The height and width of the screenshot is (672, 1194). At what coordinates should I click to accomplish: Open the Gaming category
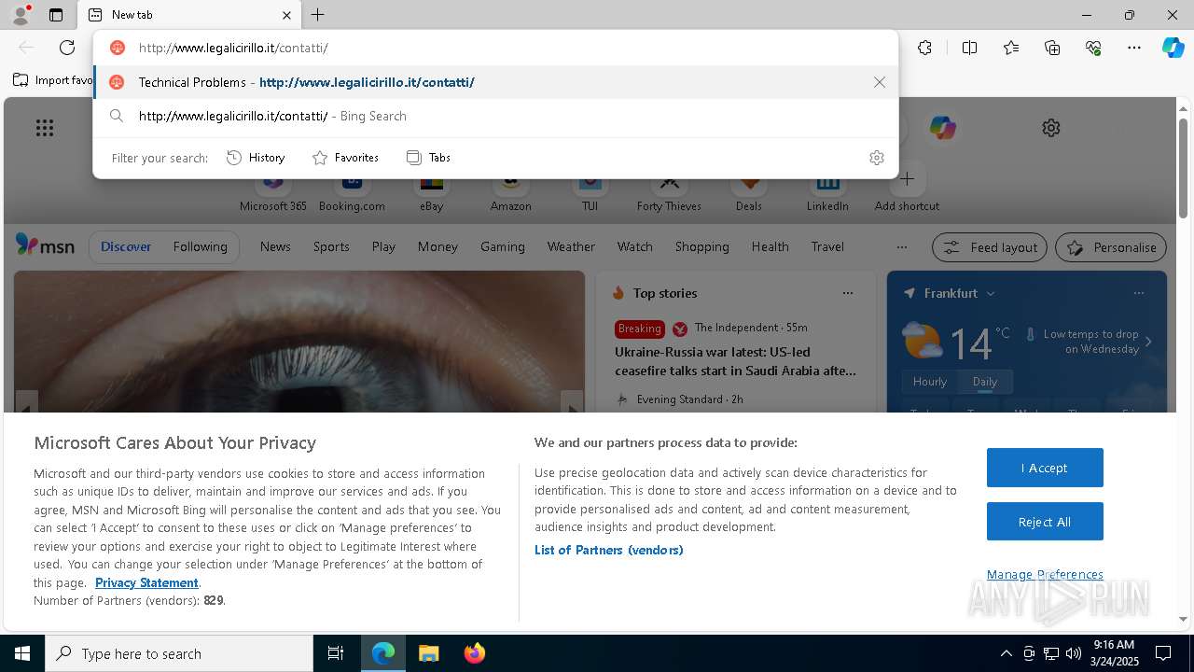tap(503, 246)
